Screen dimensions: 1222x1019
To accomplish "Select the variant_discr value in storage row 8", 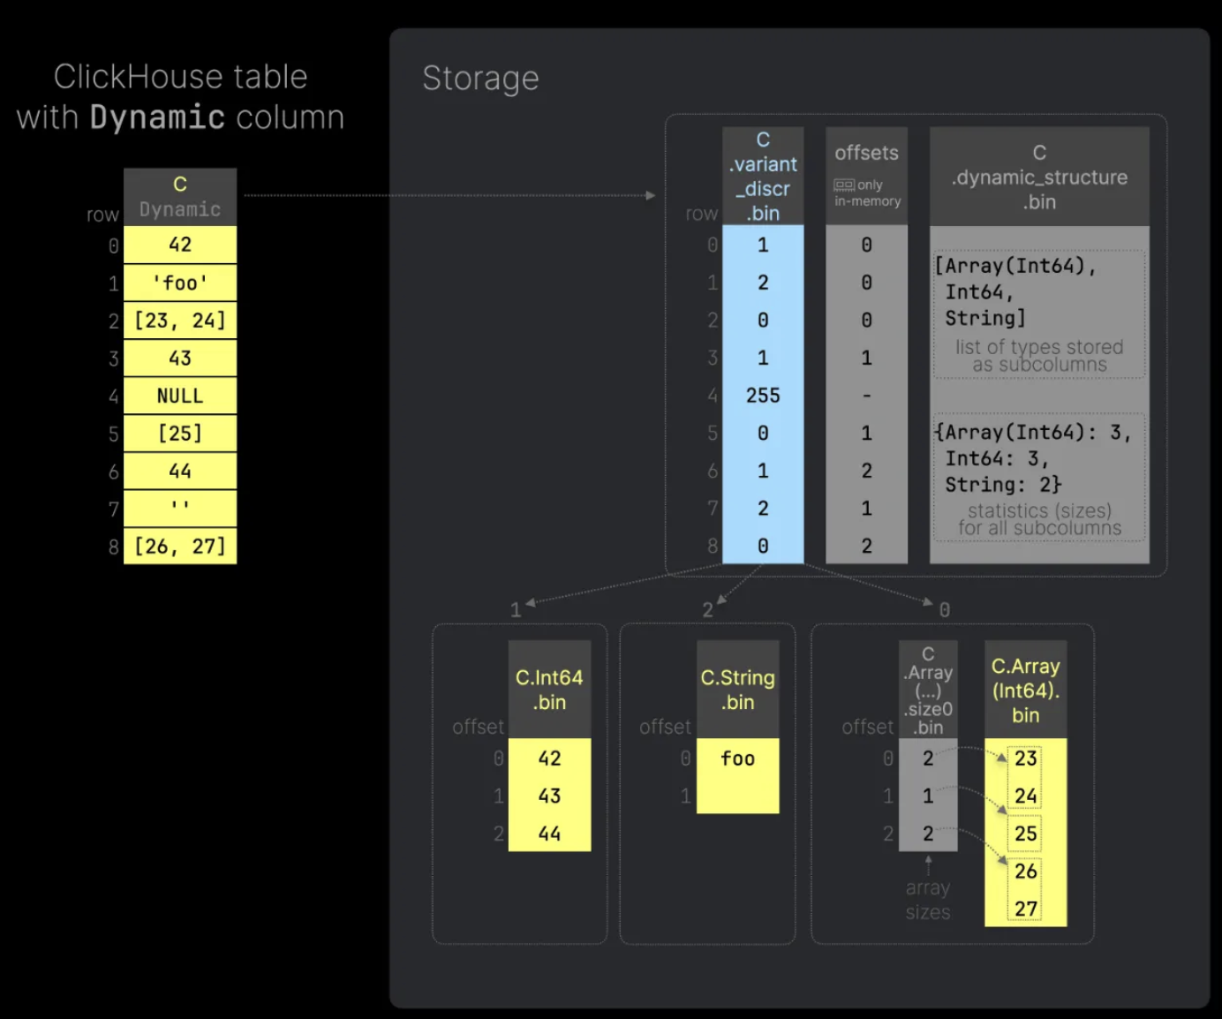I will click(x=763, y=546).
